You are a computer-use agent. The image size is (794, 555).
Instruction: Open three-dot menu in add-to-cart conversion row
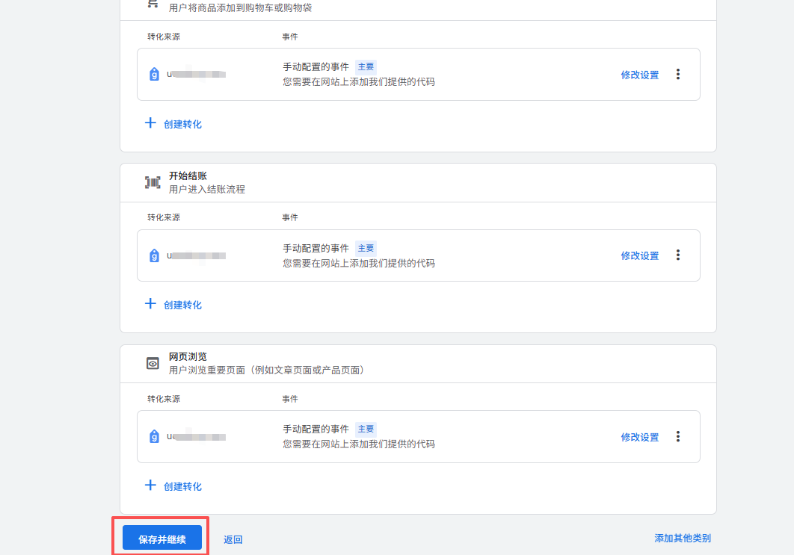tap(677, 74)
